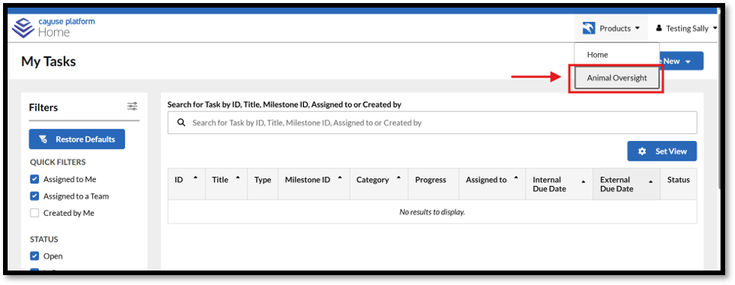Sort by ID column arrow

point(196,178)
